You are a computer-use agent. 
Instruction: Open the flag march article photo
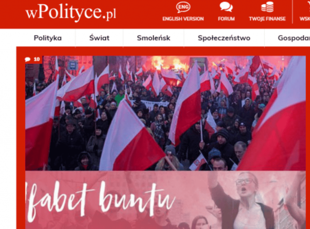pos(165,113)
